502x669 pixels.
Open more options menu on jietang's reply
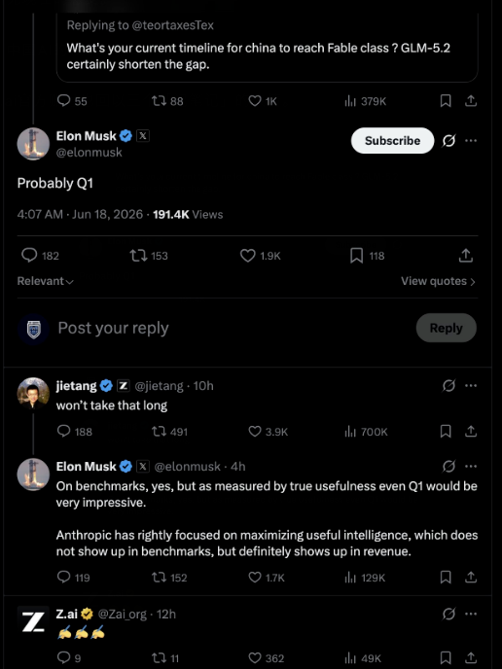(x=471, y=386)
